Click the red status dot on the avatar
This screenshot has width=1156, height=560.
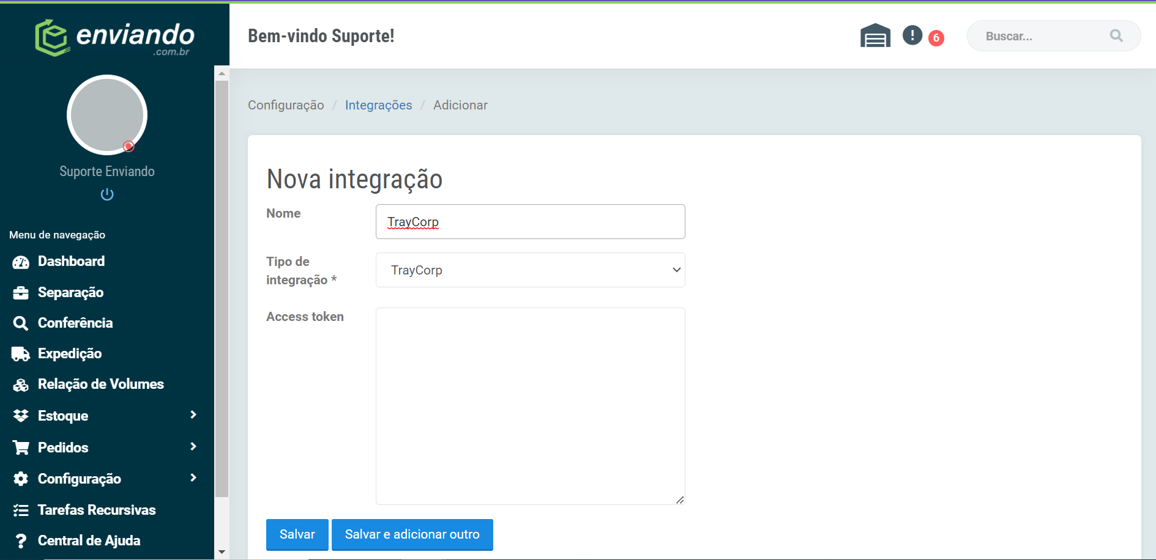[129, 146]
